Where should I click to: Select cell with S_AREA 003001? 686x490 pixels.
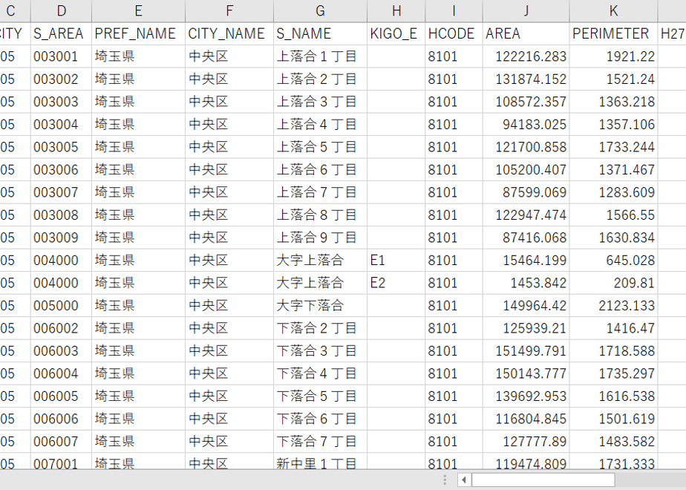[61, 56]
